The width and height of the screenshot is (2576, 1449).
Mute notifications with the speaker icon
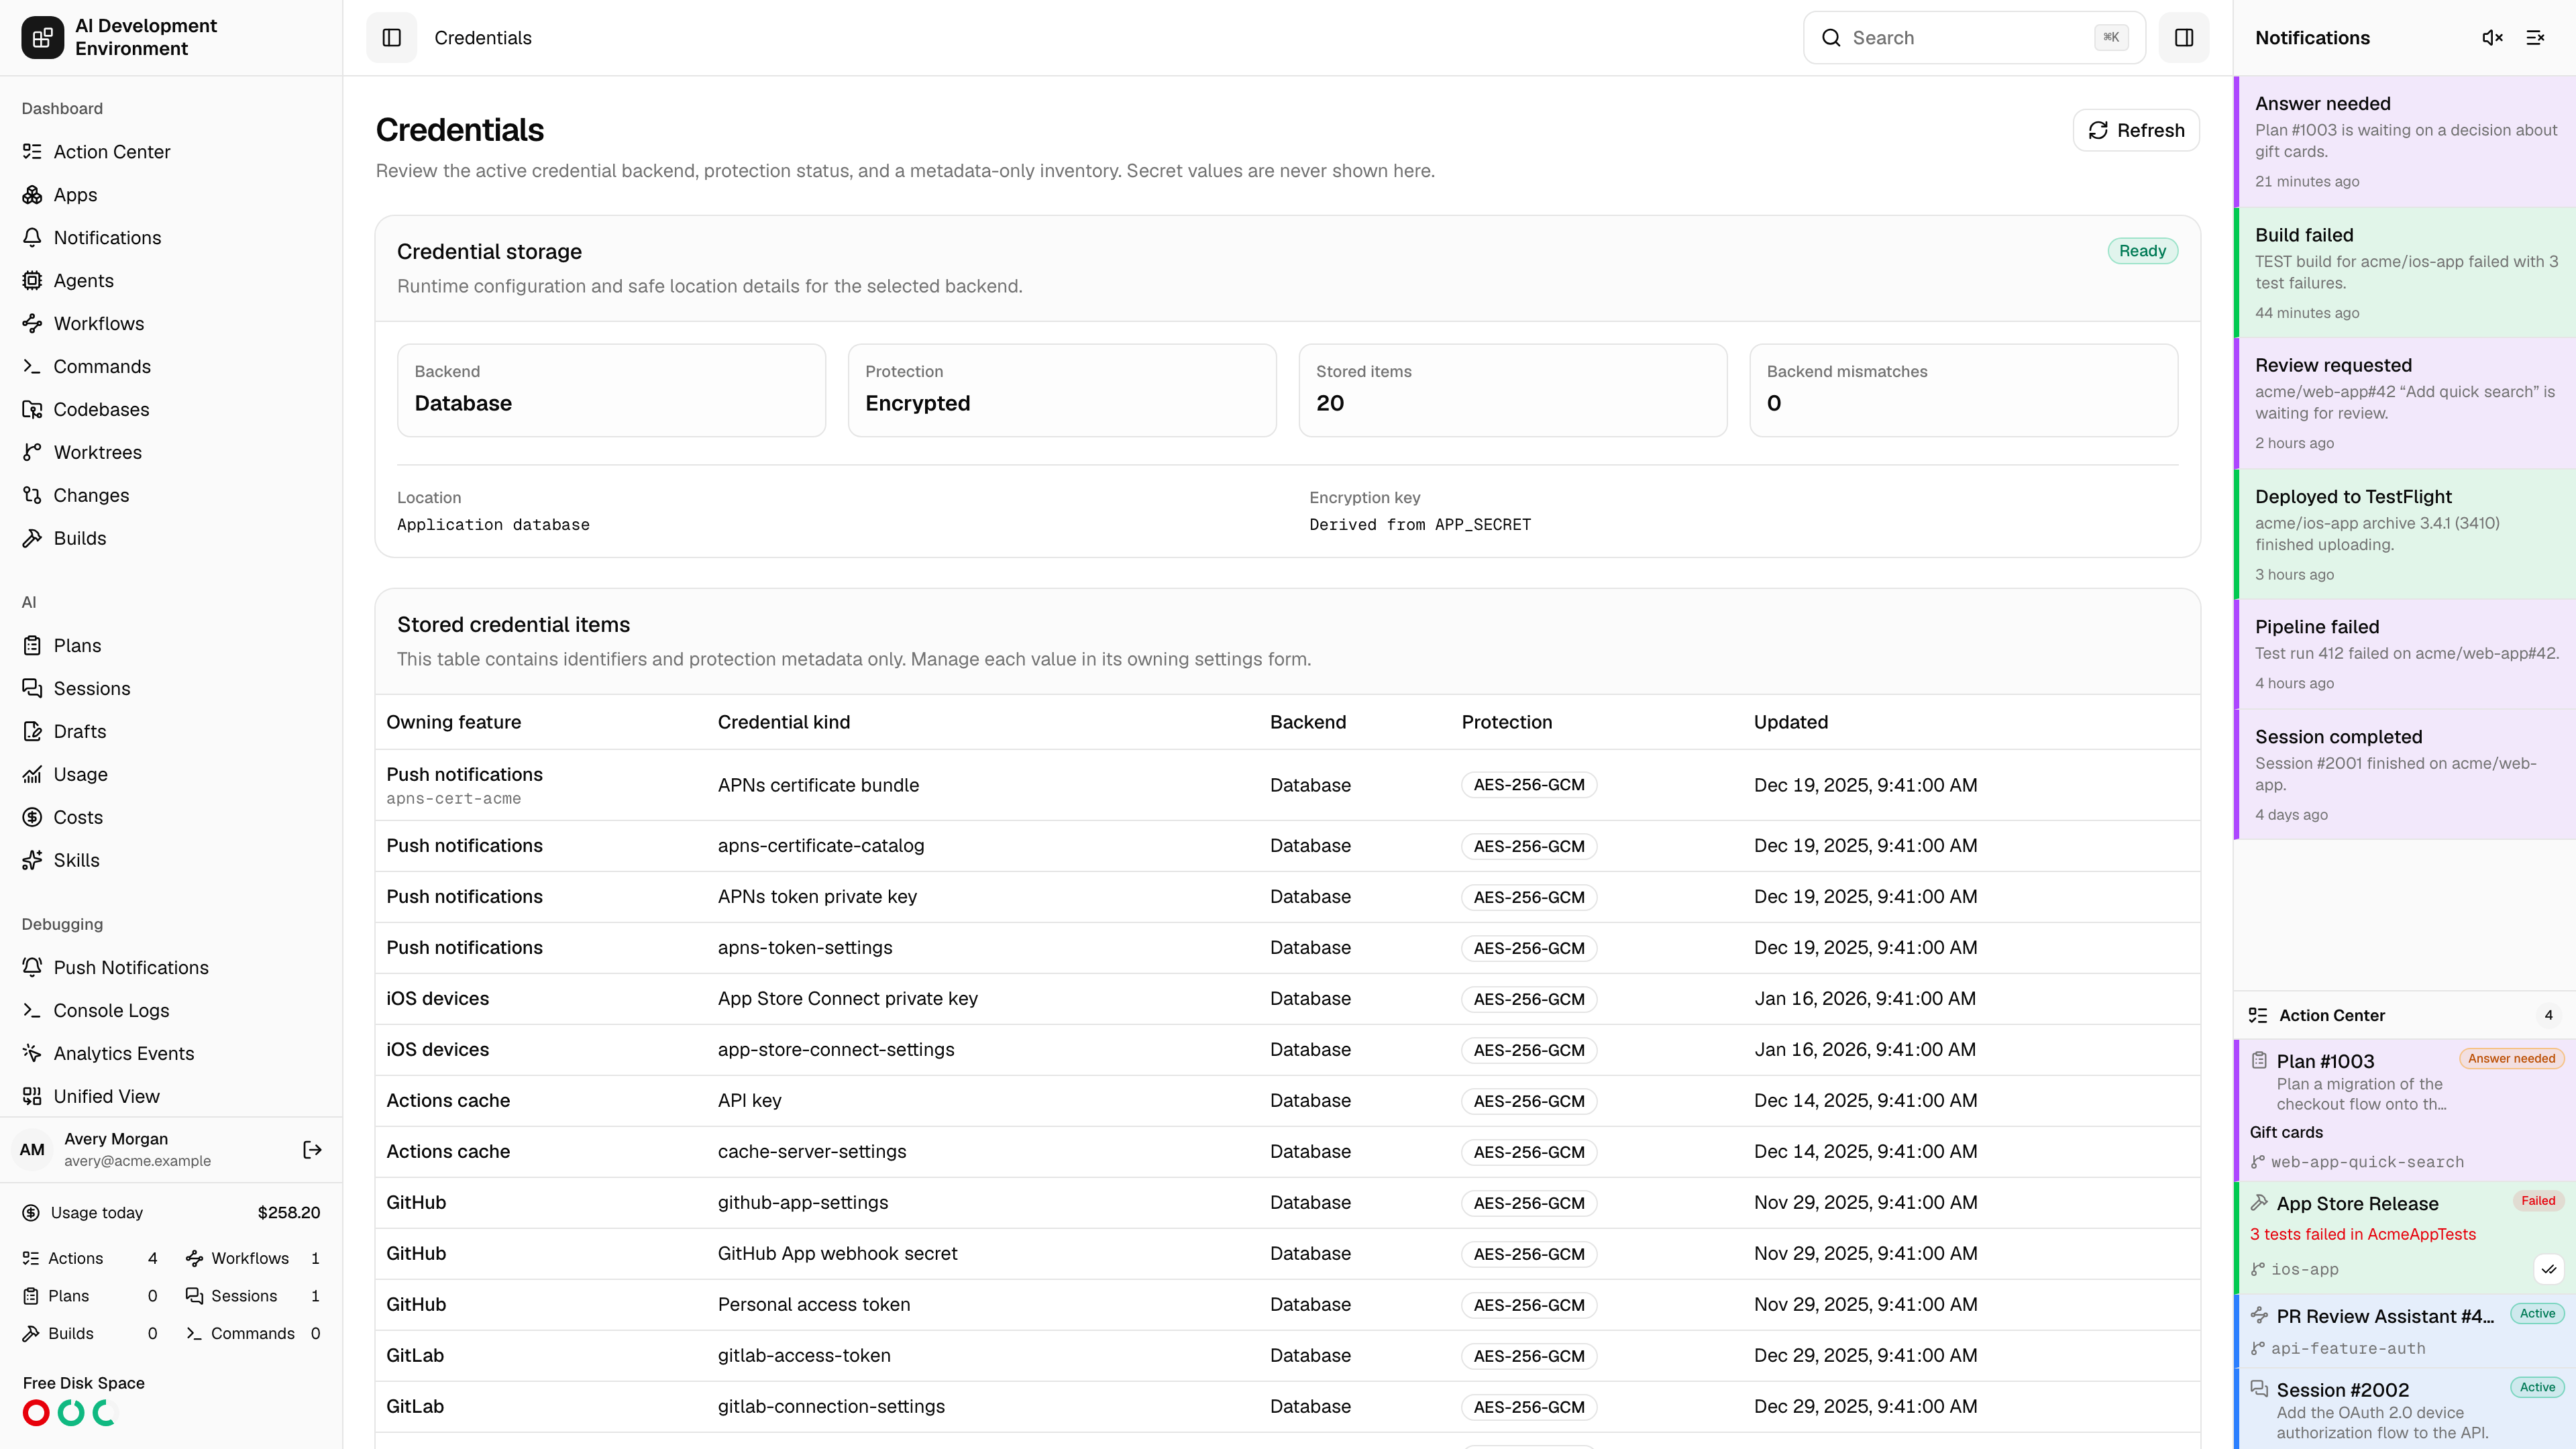click(2492, 38)
